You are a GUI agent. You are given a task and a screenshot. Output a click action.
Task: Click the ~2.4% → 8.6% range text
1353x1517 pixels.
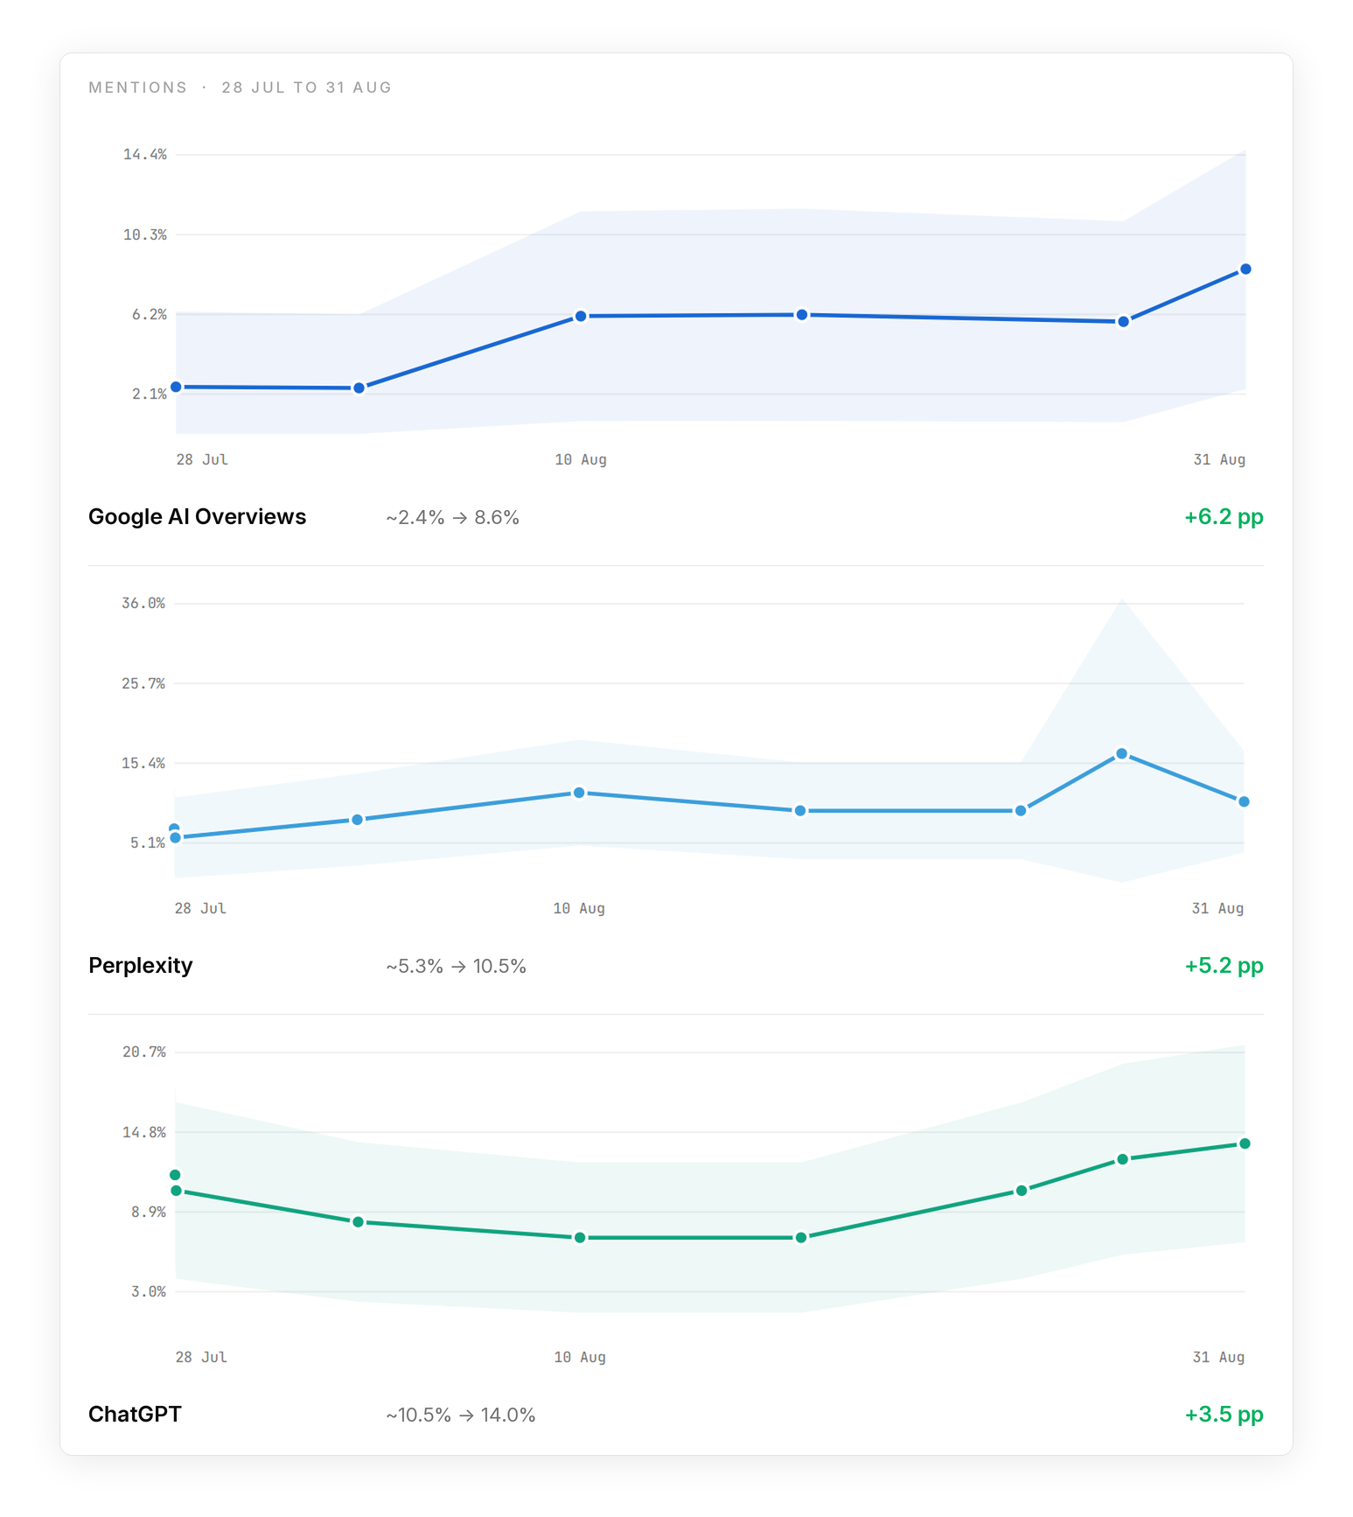pyautogui.click(x=453, y=518)
